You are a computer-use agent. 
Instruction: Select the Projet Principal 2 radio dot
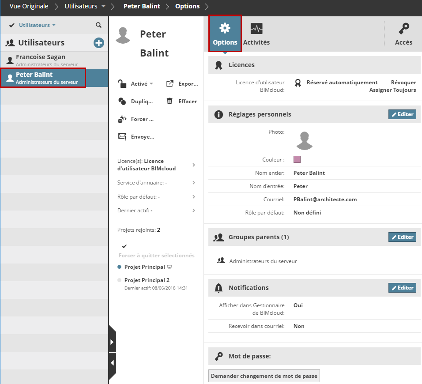coord(120,280)
